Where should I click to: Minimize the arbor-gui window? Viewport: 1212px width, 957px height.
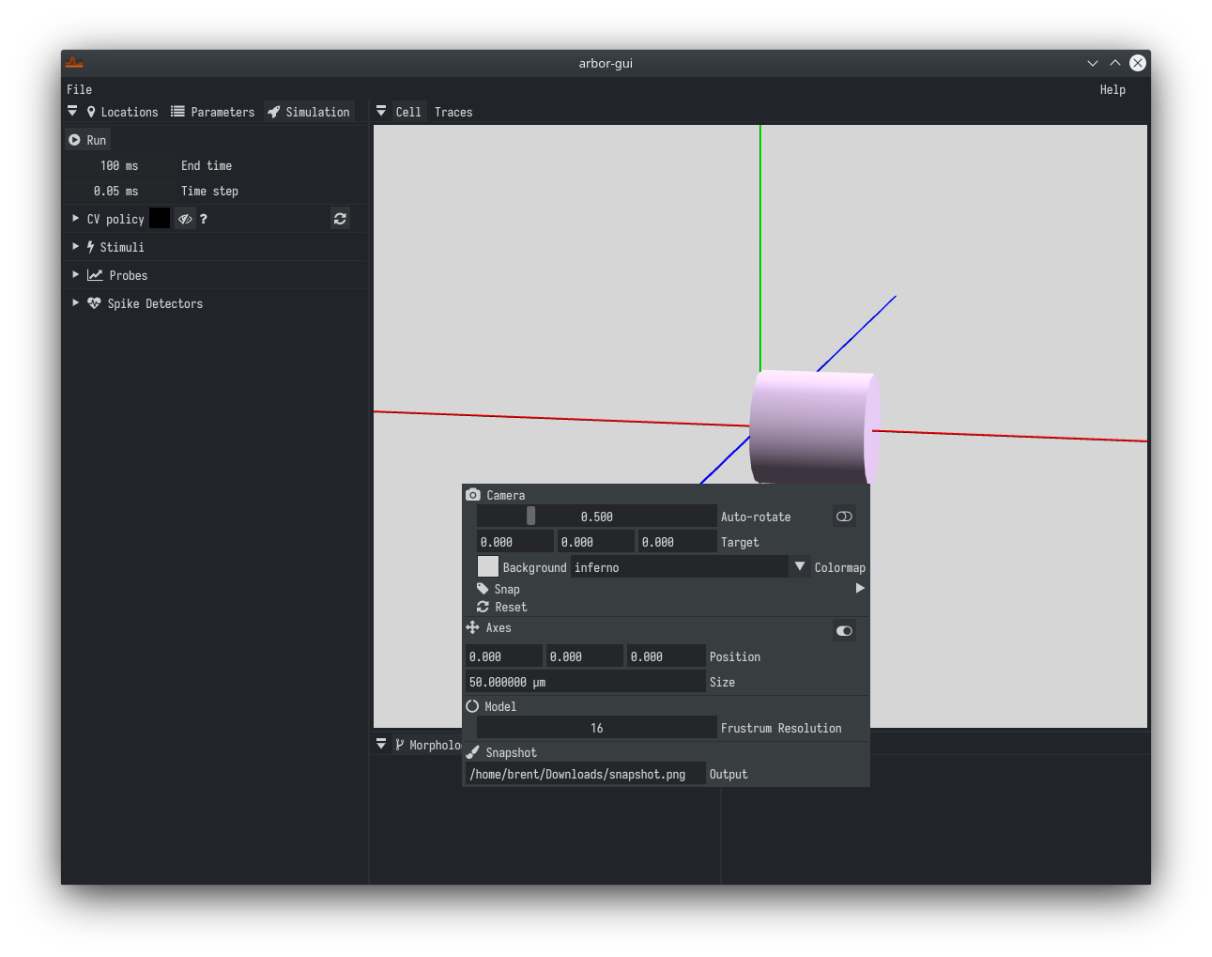pyautogui.click(x=1093, y=63)
